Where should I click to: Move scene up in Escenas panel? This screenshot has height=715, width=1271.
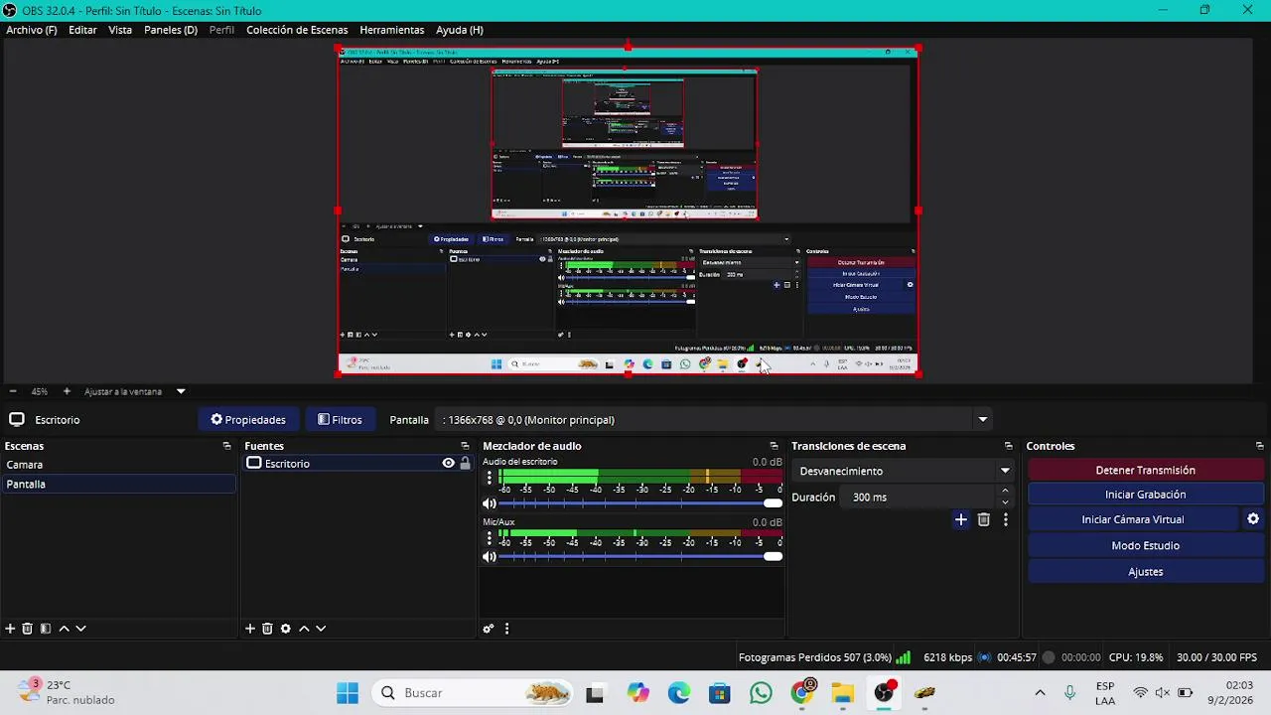(x=64, y=629)
